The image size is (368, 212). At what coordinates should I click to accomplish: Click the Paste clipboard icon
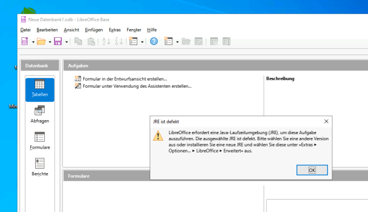coord(91,41)
